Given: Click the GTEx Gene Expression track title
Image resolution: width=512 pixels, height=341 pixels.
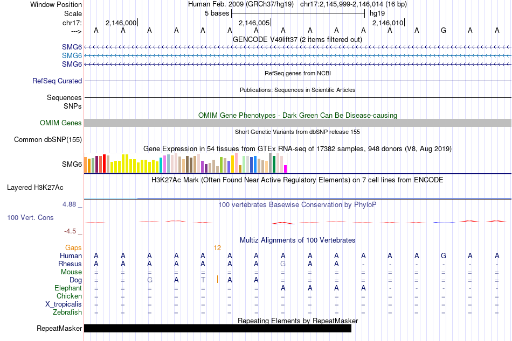Looking at the screenshot, I should point(297,148).
